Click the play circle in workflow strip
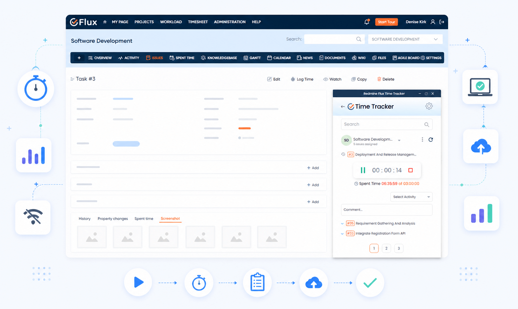The image size is (518, 309). click(x=138, y=283)
